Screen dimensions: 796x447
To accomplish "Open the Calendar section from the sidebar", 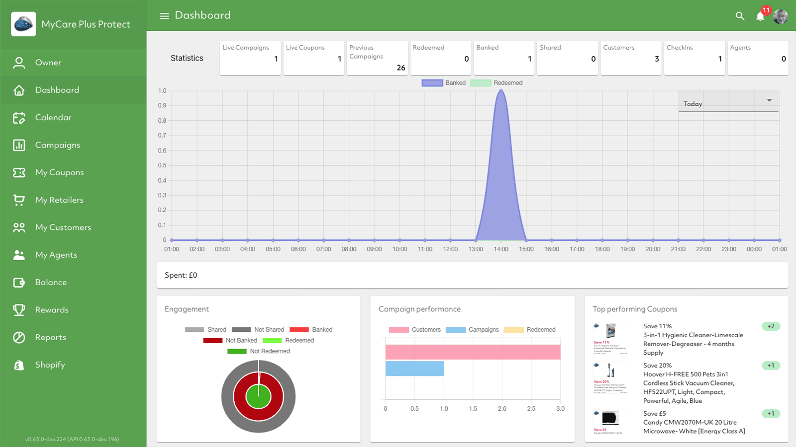I will [x=53, y=117].
